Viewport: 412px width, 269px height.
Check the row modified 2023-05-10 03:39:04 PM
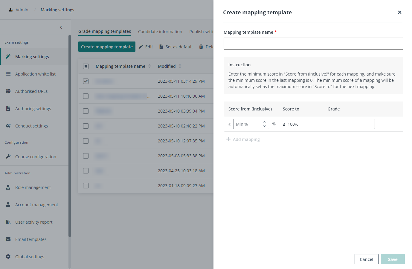[86, 111]
